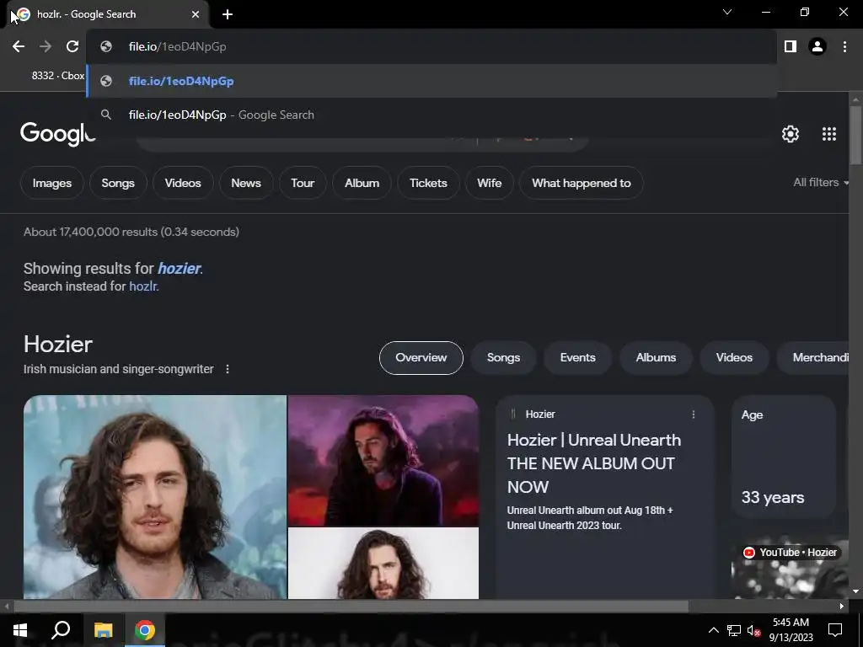Open 'Hozier | Unreal Unearth' result link
The image size is (863, 647).
click(x=594, y=463)
